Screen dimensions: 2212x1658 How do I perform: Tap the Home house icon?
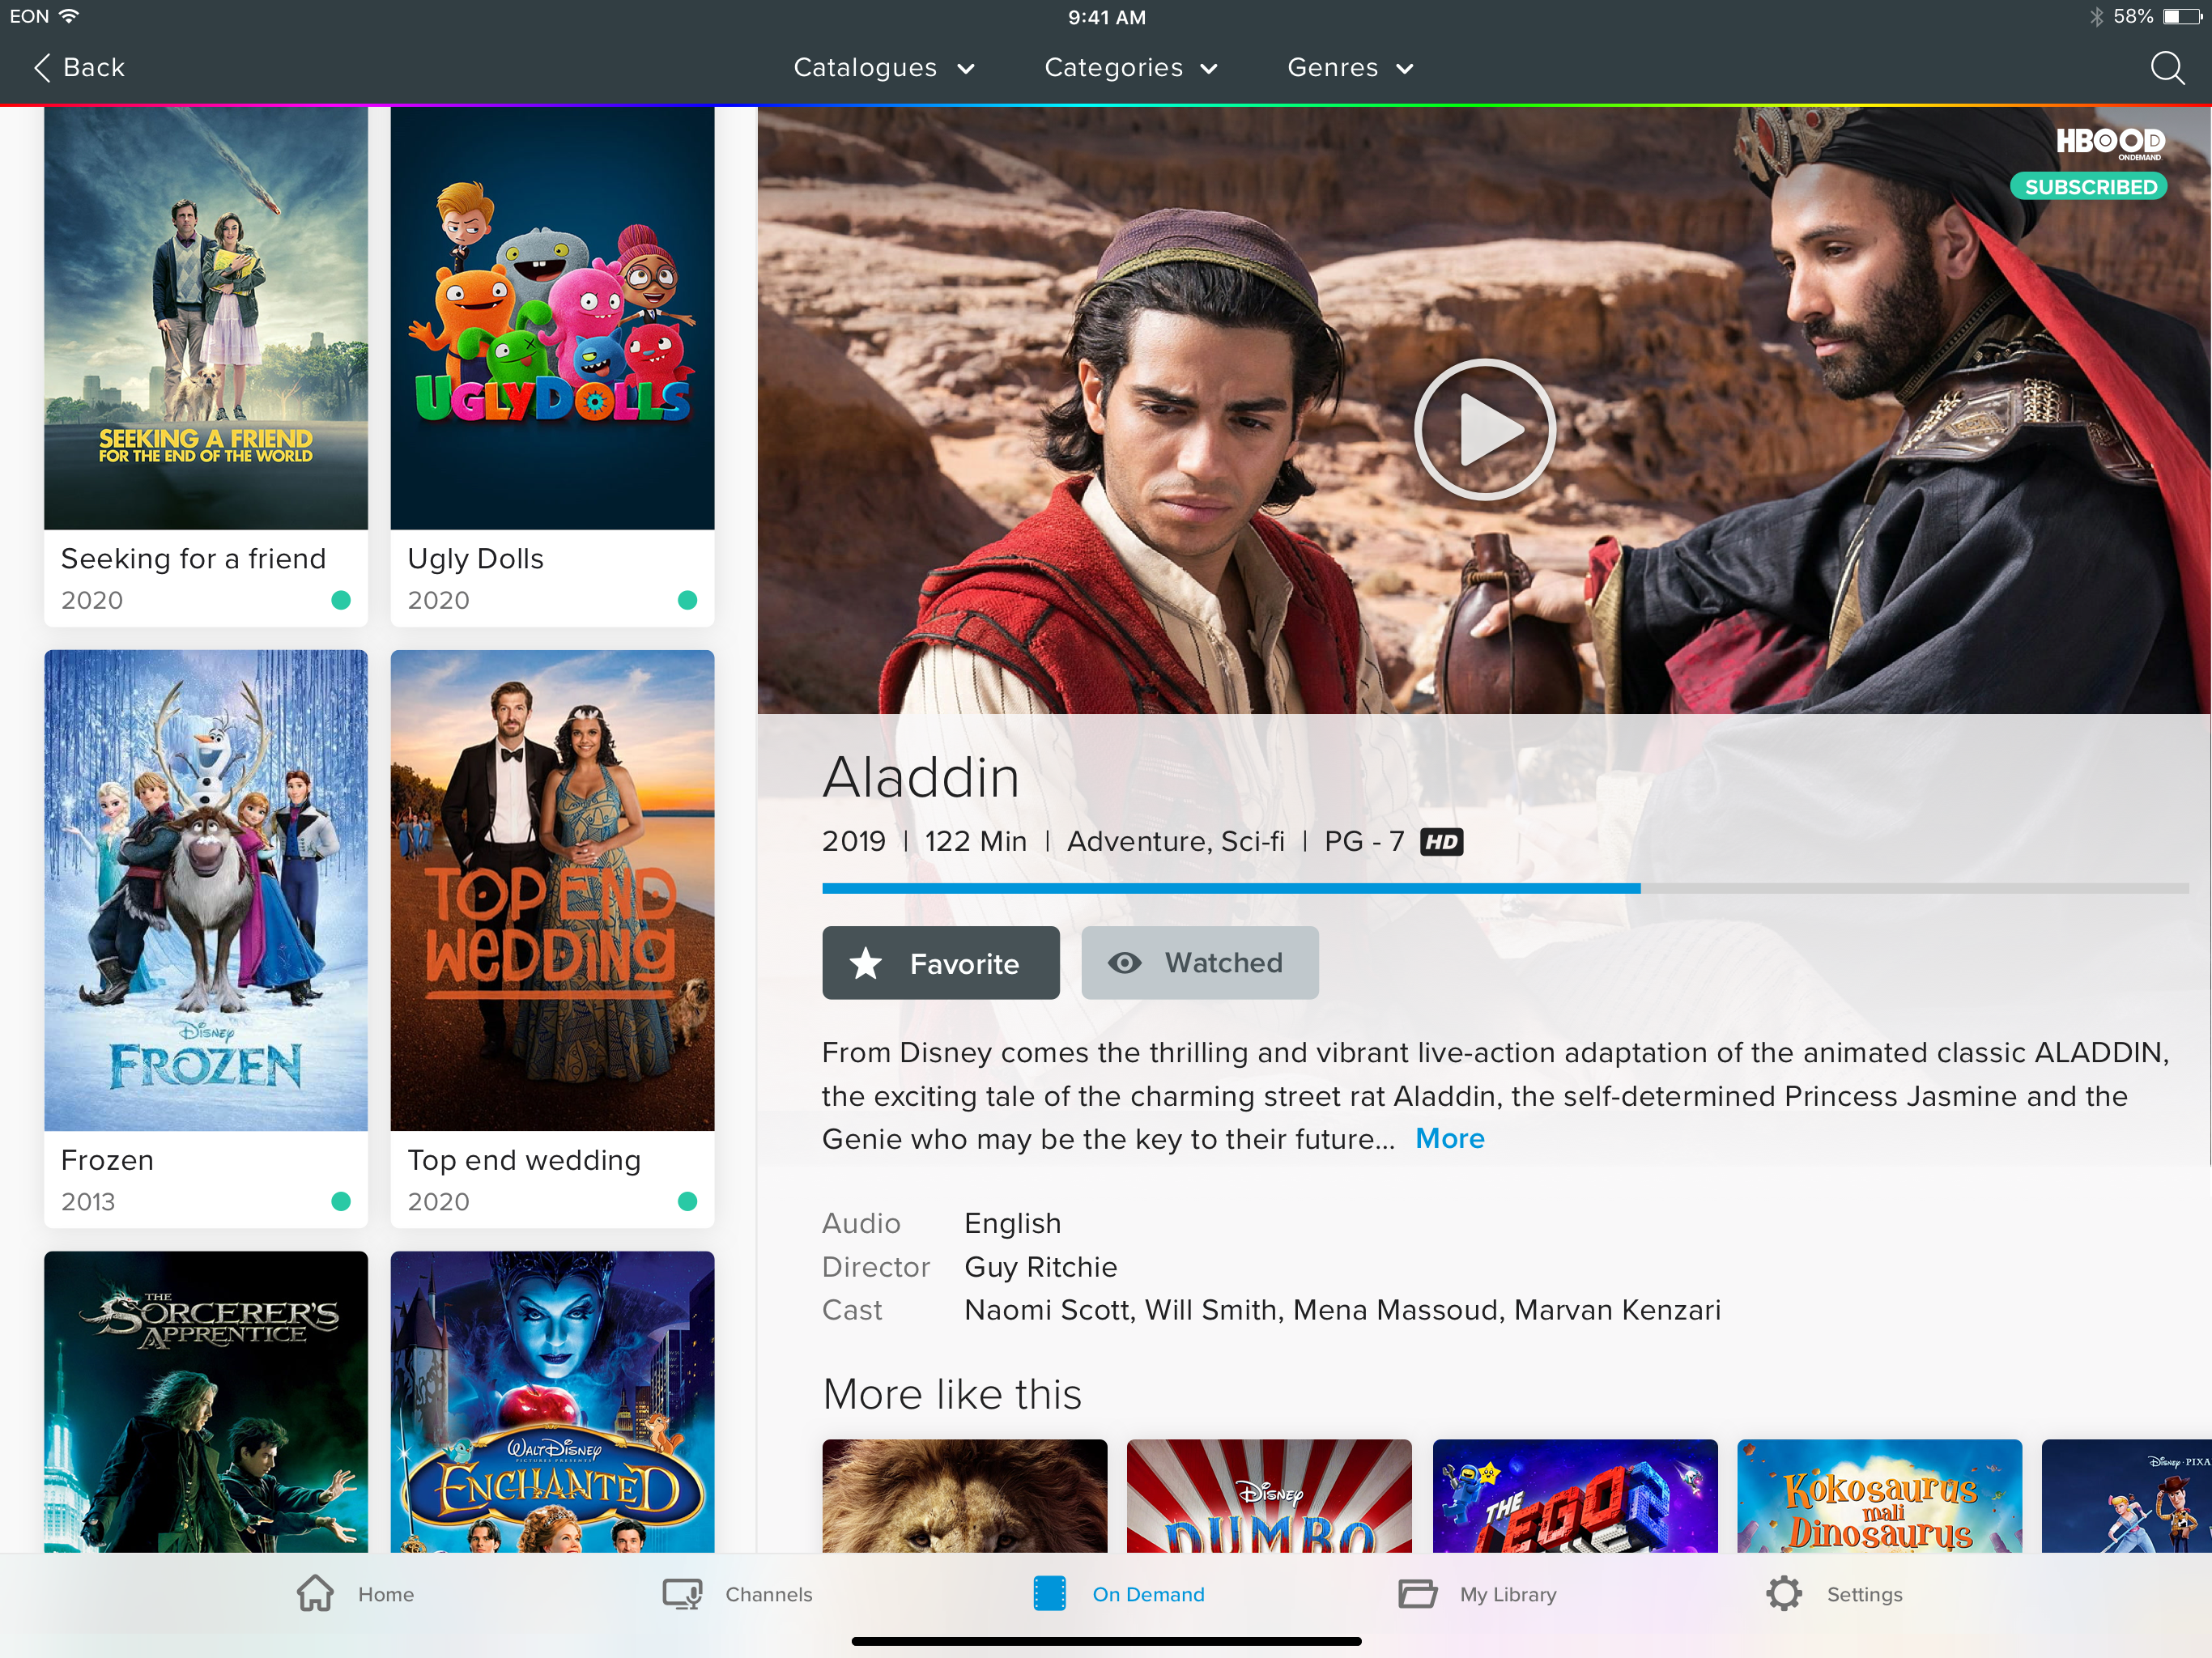point(315,1593)
